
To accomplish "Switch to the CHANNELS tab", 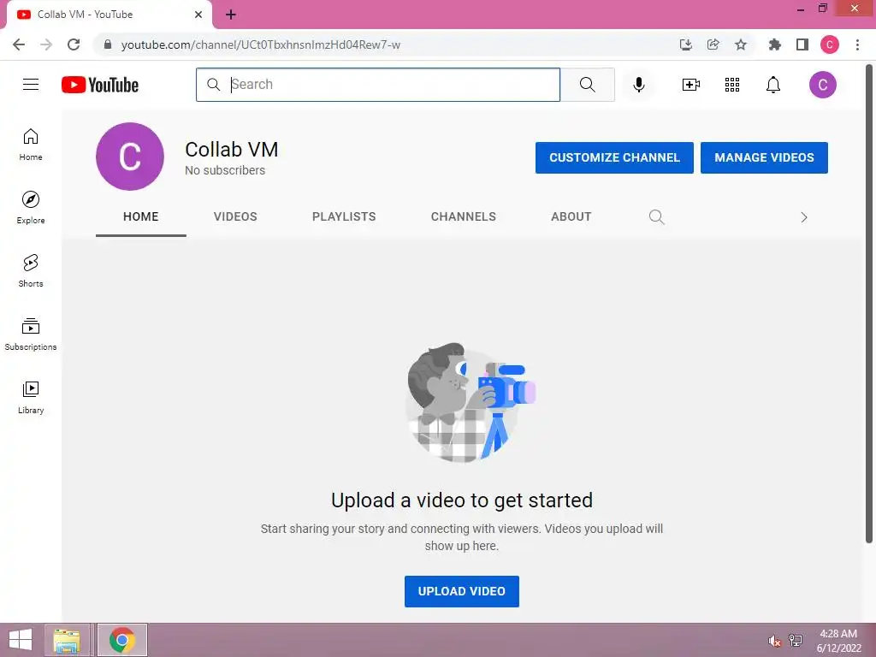I will (x=463, y=216).
